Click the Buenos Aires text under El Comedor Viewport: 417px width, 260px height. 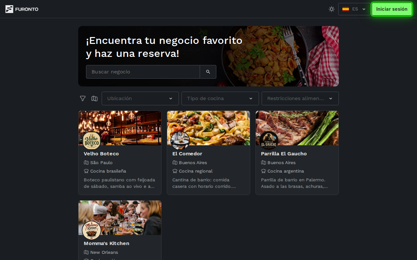pos(193,162)
